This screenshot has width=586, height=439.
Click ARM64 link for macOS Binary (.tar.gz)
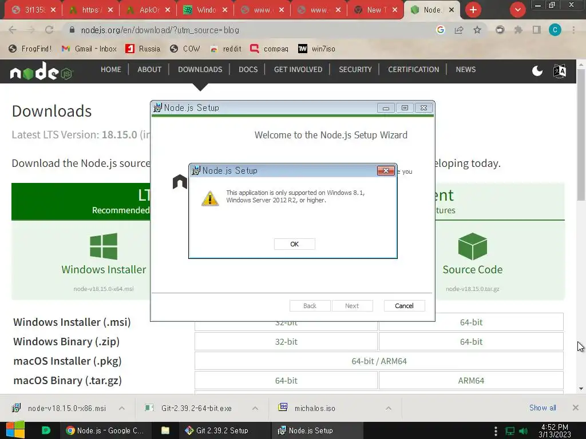pyautogui.click(x=472, y=380)
